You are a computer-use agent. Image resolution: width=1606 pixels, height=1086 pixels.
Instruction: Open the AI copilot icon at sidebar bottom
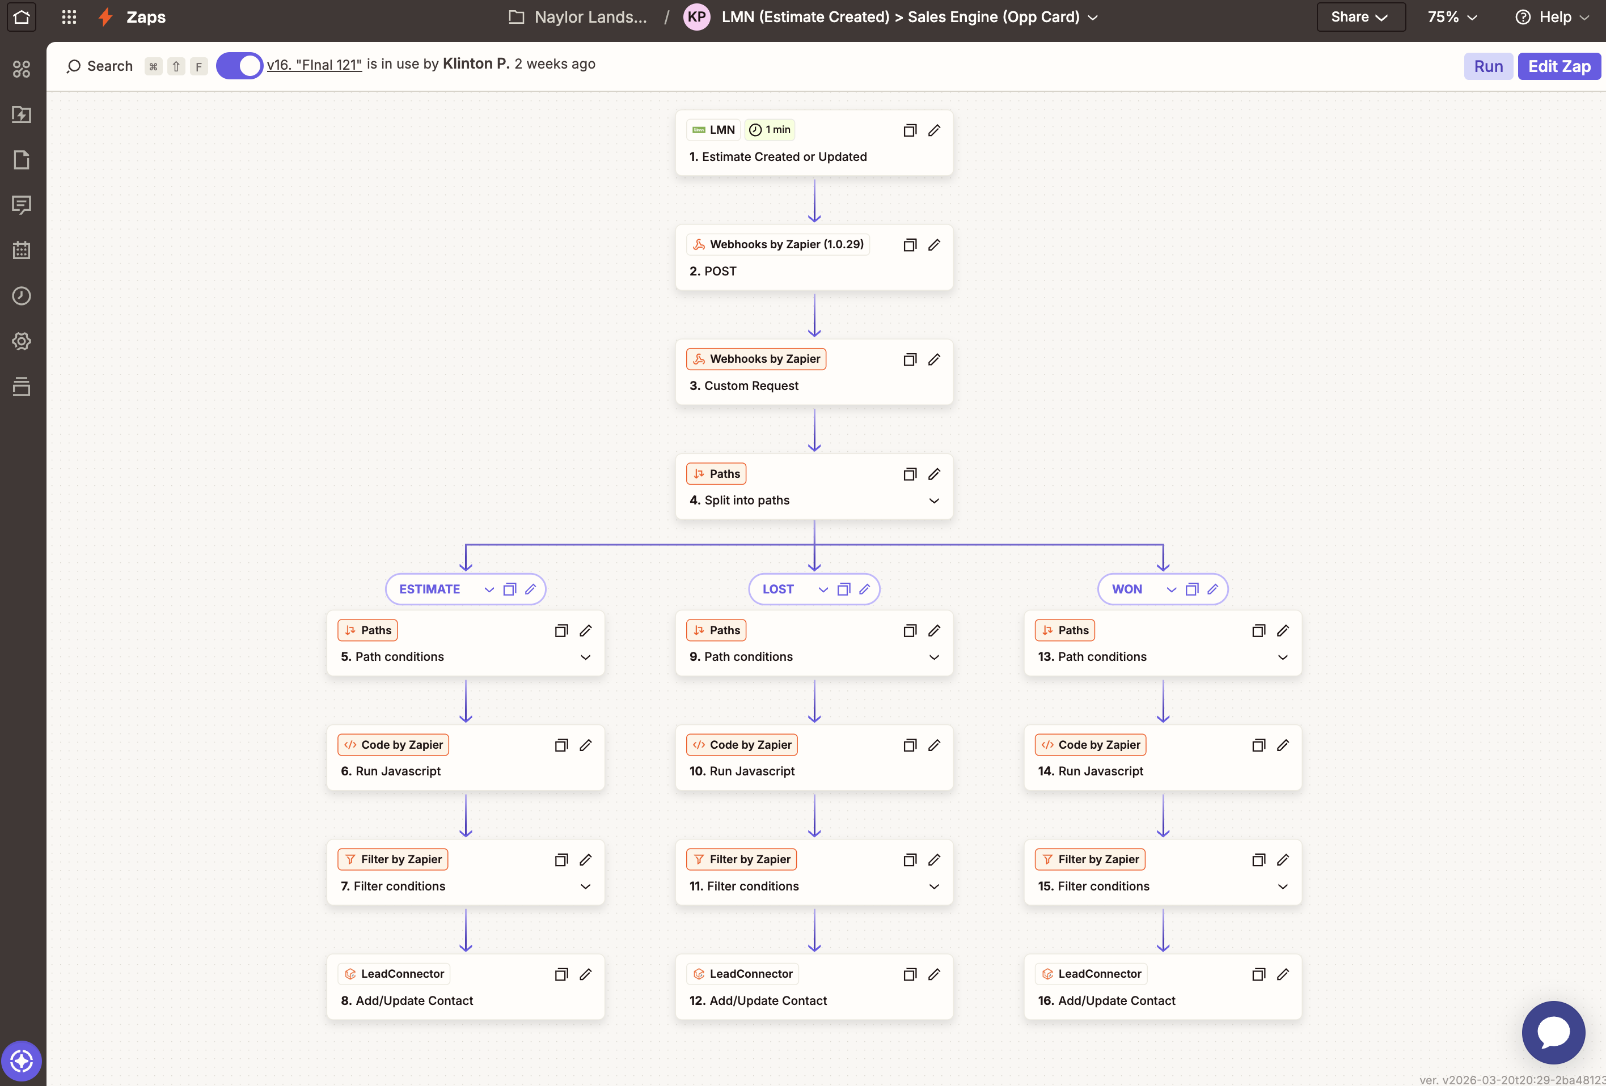pos(22,1060)
